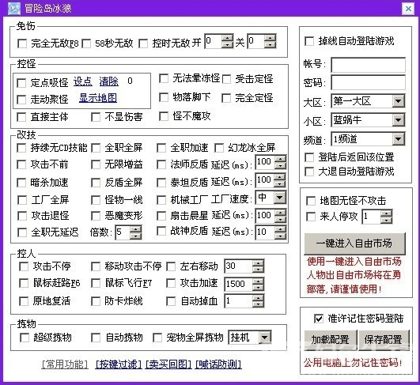Open the 大区 dropdown showing 第一大区
The image size is (420, 385).
click(368, 101)
